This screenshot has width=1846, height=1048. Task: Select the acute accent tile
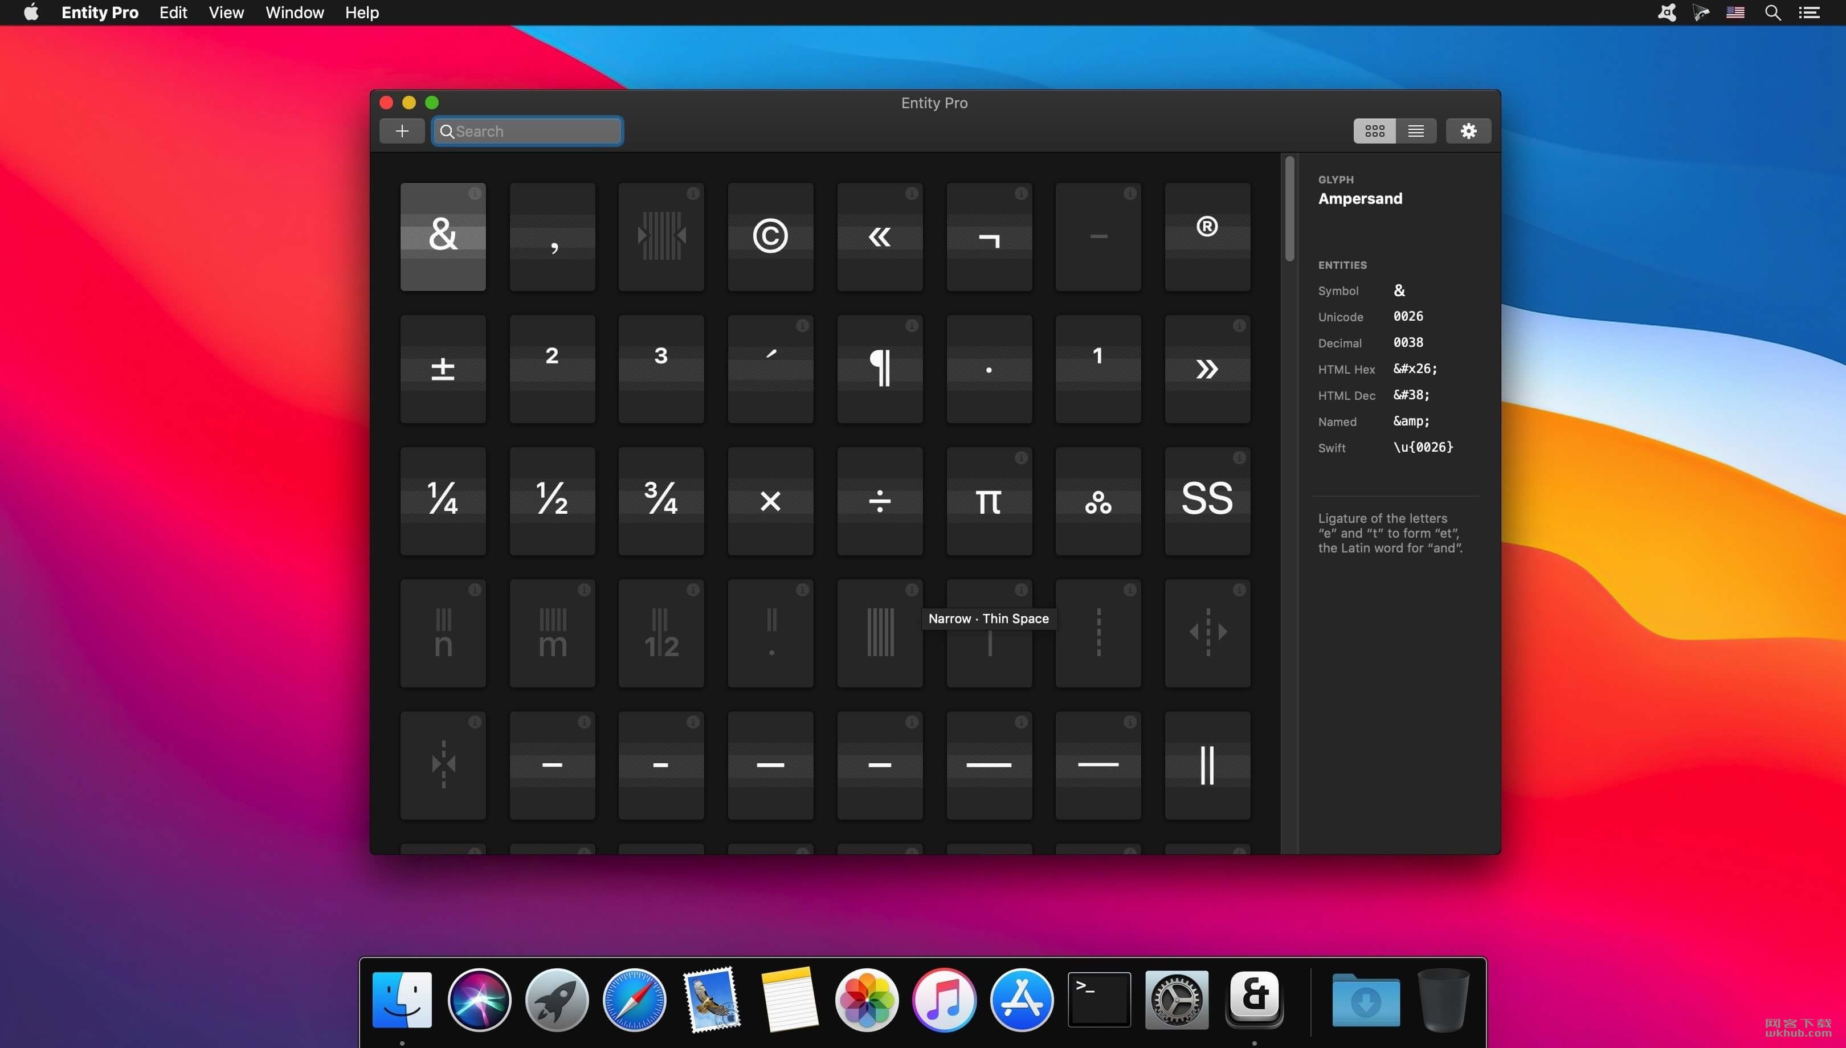(x=770, y=369)
